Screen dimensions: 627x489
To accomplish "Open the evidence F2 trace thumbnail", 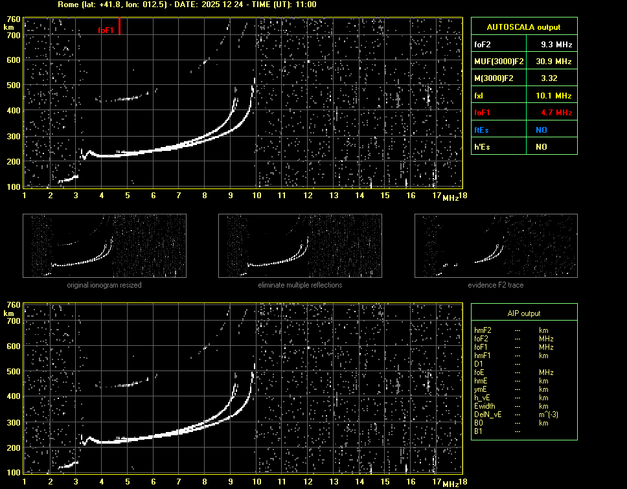I will (496, 246).
